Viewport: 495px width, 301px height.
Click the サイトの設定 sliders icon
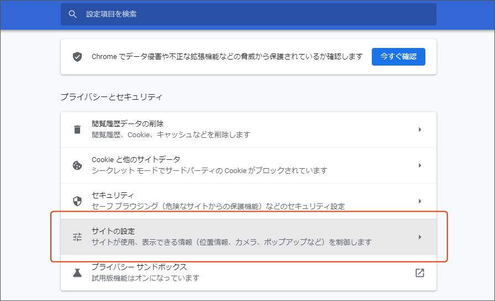click(77, 237)
